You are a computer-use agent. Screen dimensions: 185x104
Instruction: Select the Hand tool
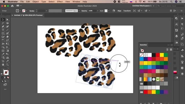[3, 64]
